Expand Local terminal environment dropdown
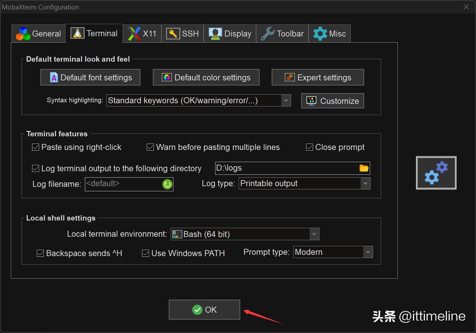Viewport: 476px width, 333px height. coord(314,234)
